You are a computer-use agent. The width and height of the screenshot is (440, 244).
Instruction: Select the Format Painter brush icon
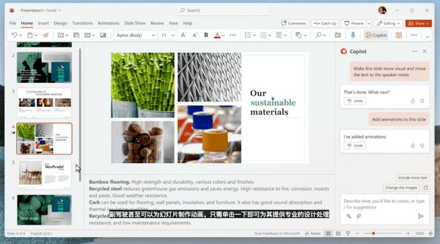click(46, 35)
